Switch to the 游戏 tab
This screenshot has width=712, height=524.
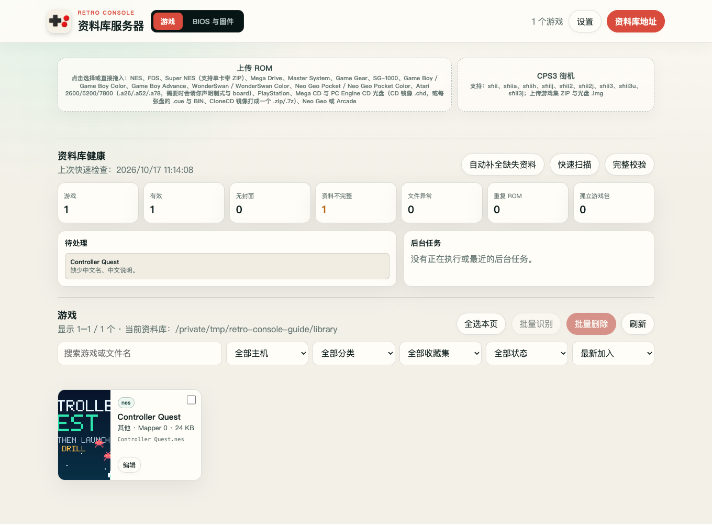168,21
